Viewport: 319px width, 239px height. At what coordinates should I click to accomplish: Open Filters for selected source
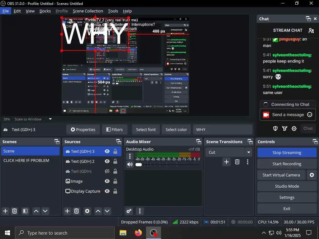[115, 129]
